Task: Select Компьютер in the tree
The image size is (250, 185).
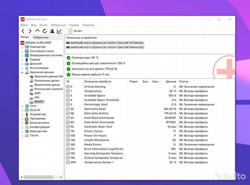Action: [35, 47]
